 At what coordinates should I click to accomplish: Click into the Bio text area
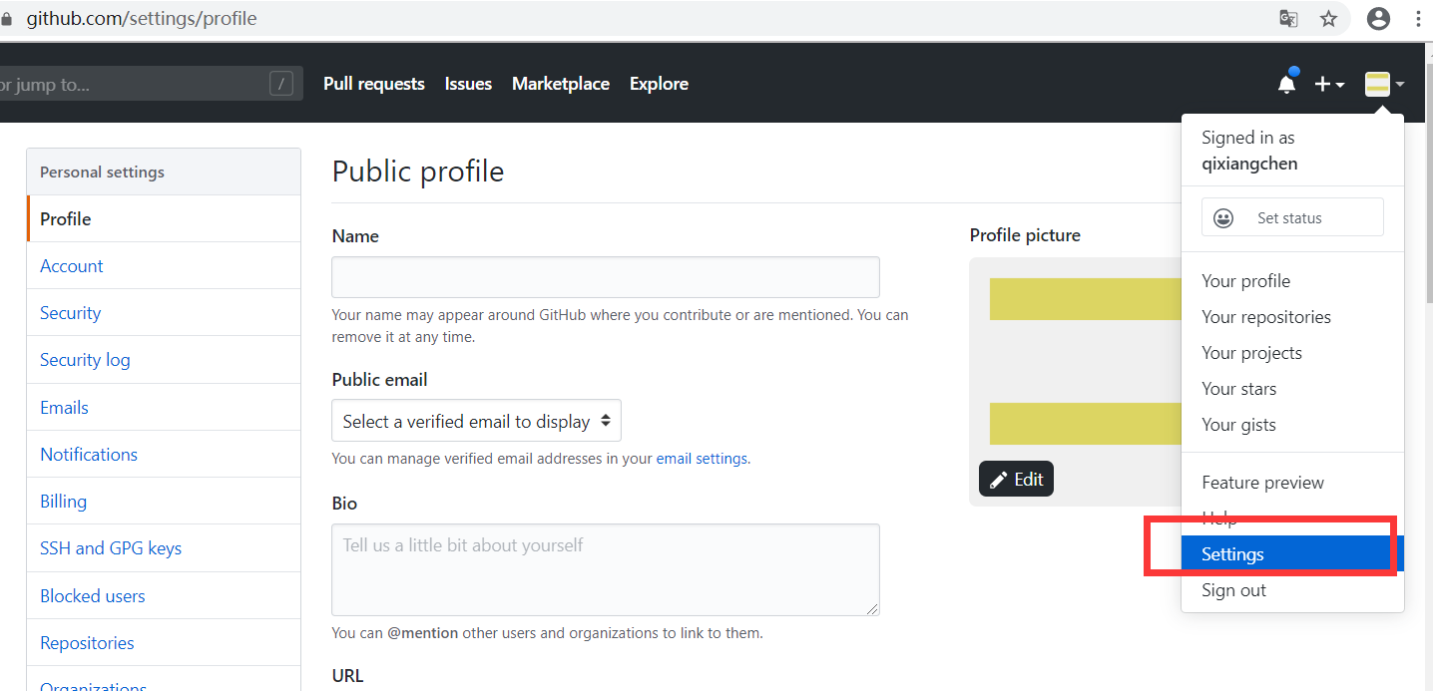point(606,569)
